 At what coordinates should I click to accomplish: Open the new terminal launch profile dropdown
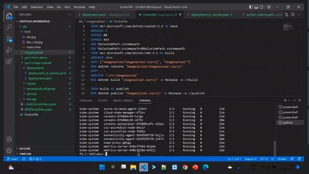[x=289, y=101]
